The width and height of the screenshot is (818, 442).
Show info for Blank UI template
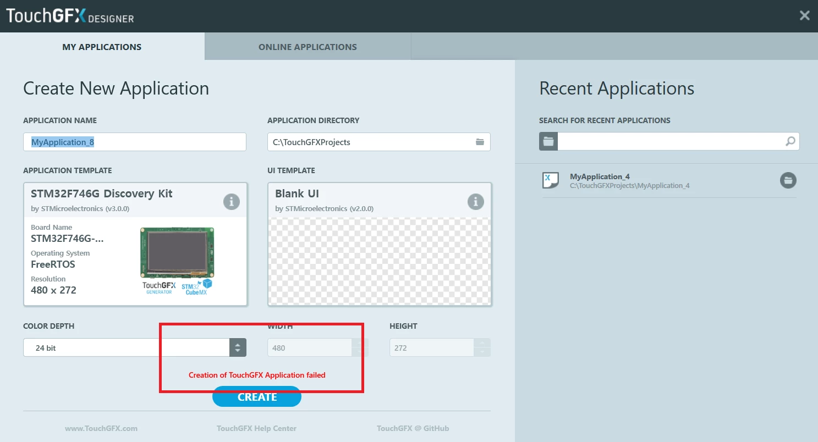click(x=475, y=202)
